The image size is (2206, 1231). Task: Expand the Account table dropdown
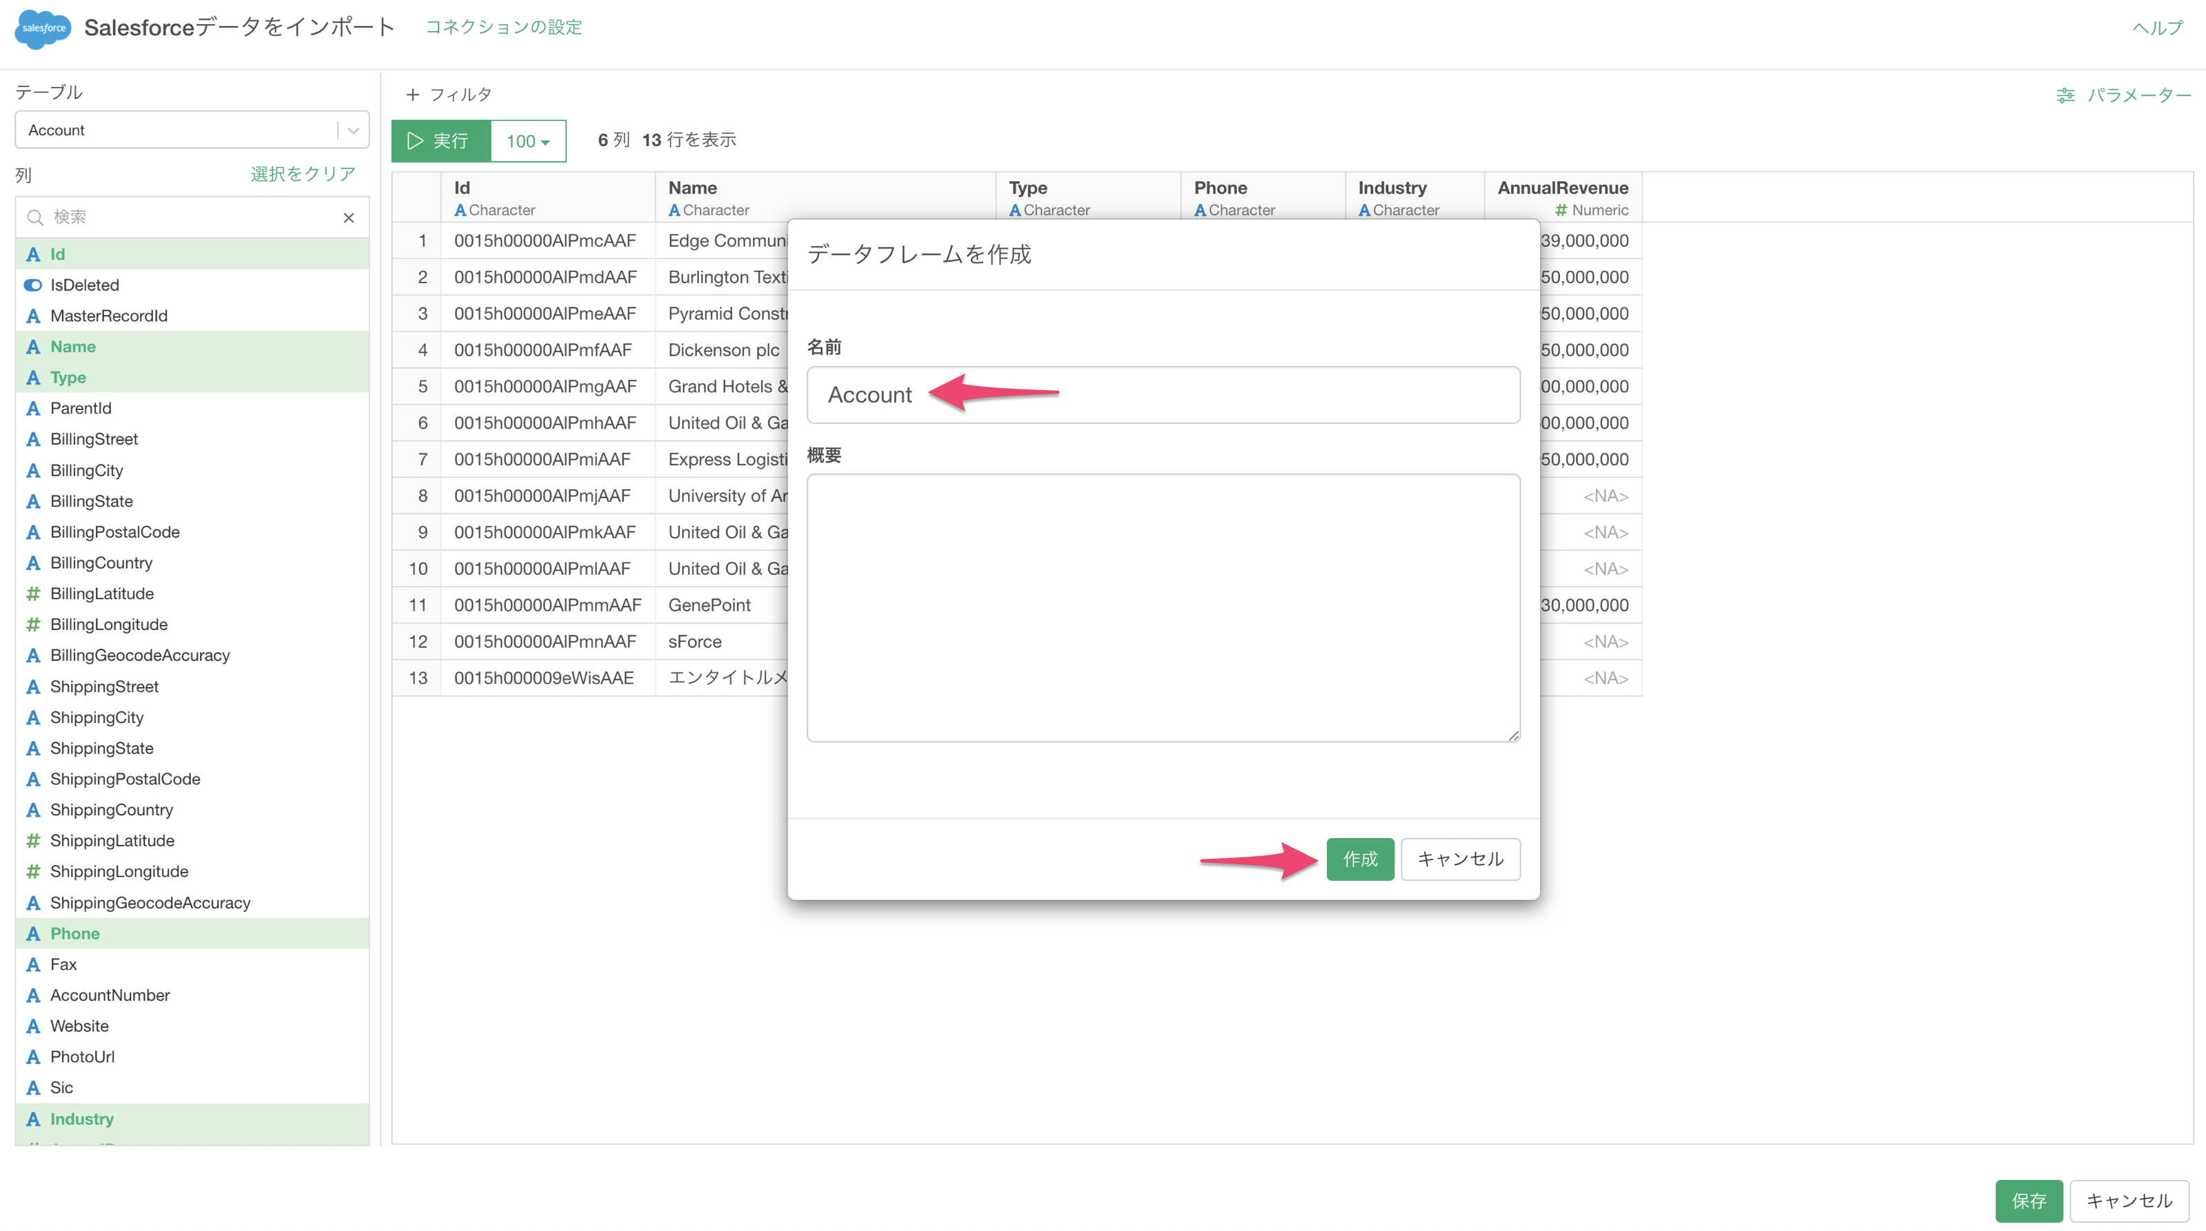point(353,130)
